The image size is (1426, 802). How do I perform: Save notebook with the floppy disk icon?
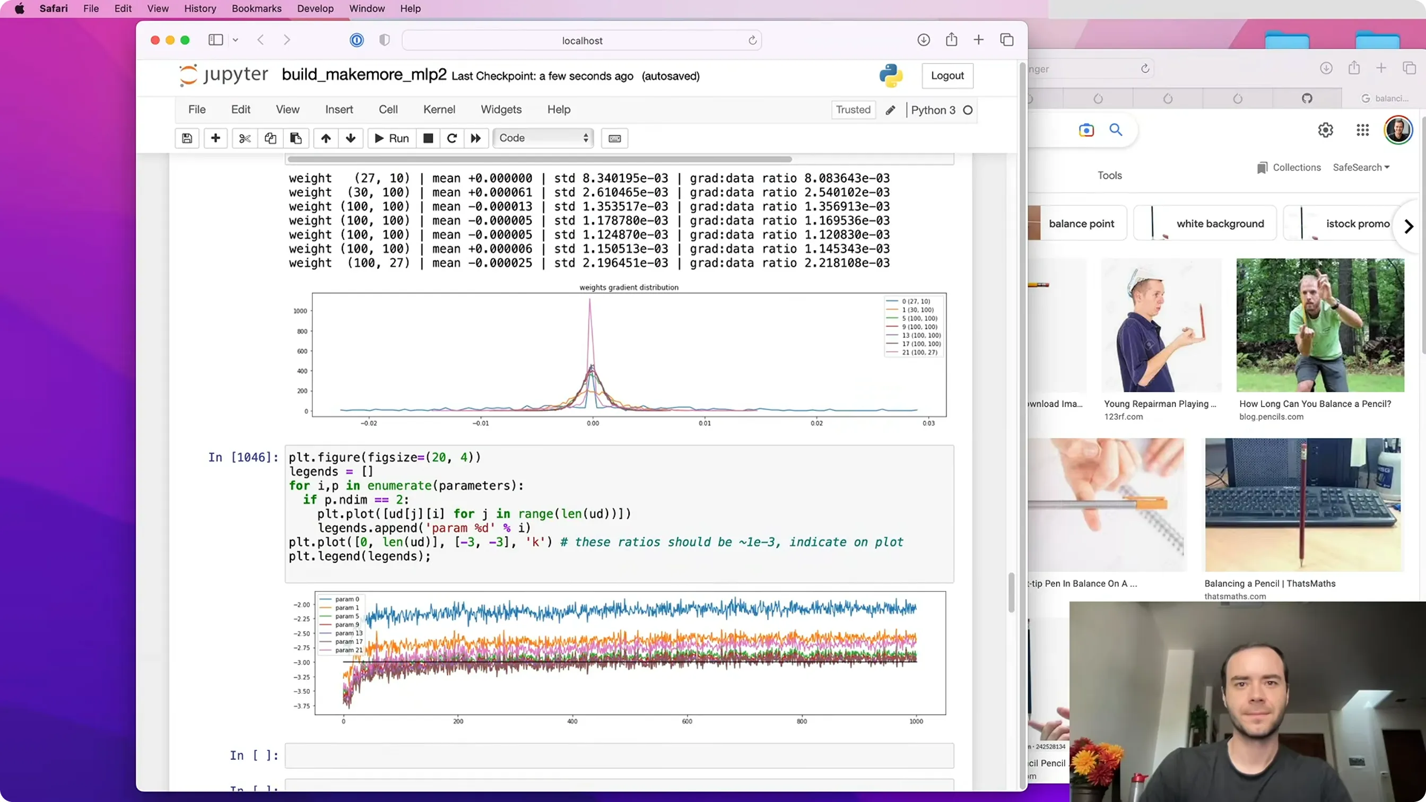pos(187,138)
